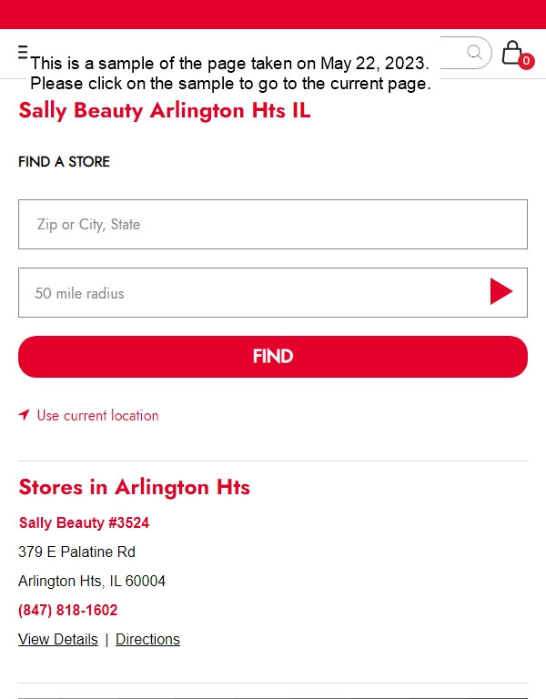Expand the radius dropdown red arrow
Viewport: 546px width, 699px height.
pyautogui.click(x=501, y=291)
